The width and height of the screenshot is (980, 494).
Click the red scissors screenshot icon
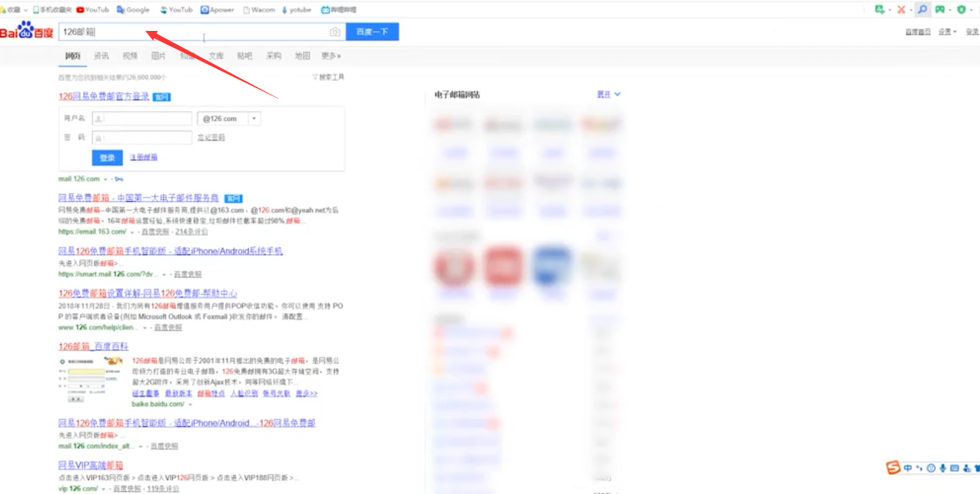coord(901,10)
